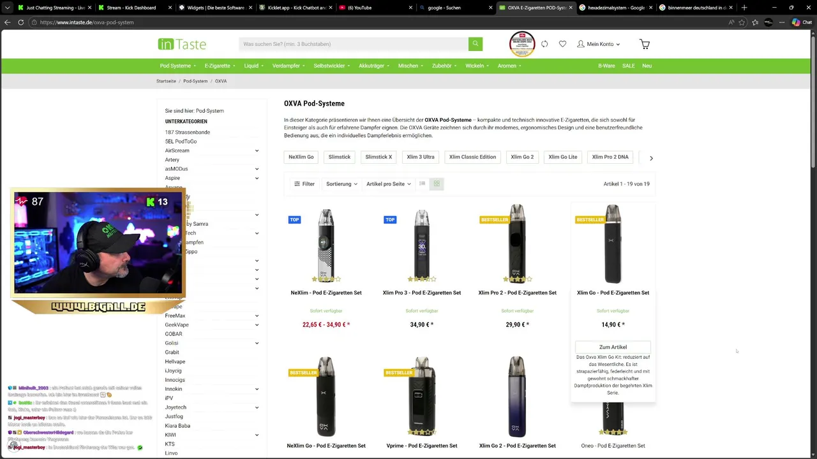This screenshot has width=817, height=459.
Task: Open the wishlist heart icon
Action: click(562, 44)
